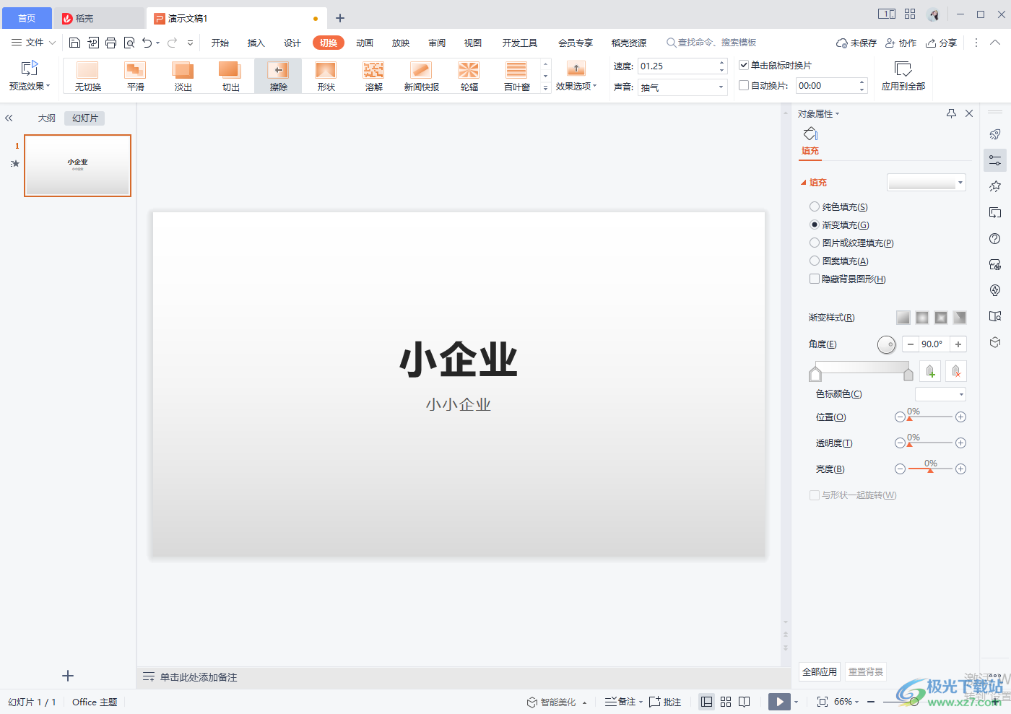Remove gradient stop with delete icon

coord(956,371)
